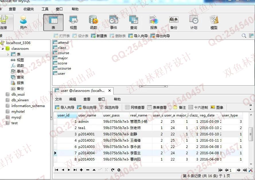This screenshot has width=255, height=180.
Task: Select the myhotel database
Action: click(x=18, y=112)
